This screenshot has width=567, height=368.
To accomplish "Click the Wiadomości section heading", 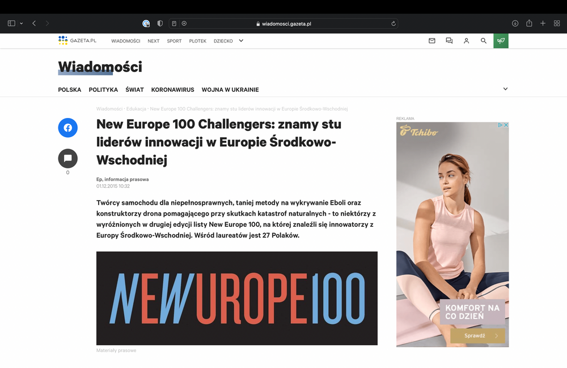I will [x=100, y=67].
